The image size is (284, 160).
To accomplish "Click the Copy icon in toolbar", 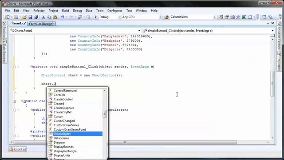I will (49, 17).
